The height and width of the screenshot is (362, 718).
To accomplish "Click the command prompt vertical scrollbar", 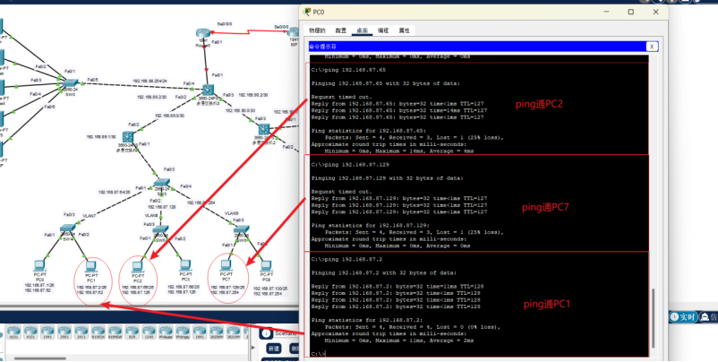I will [654, 318].
